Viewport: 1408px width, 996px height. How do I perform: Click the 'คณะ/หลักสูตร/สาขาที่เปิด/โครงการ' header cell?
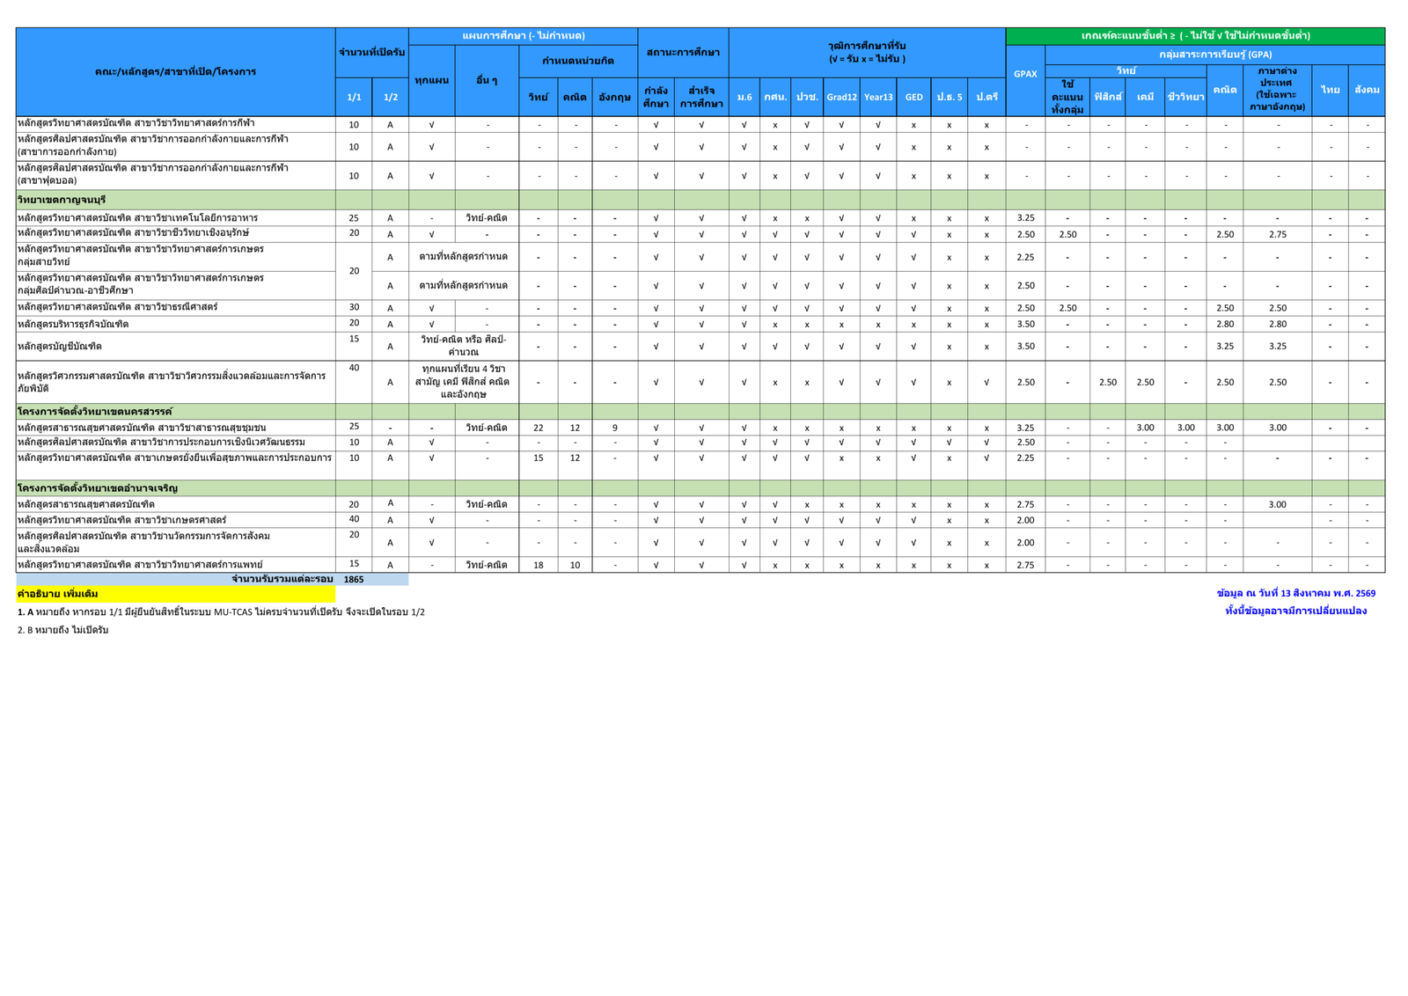coord(175,71)
